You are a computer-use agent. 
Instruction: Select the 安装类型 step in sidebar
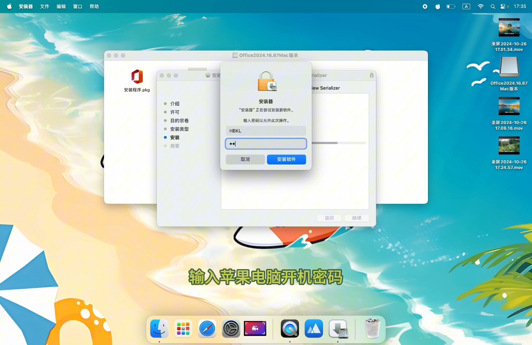[179, 129]
